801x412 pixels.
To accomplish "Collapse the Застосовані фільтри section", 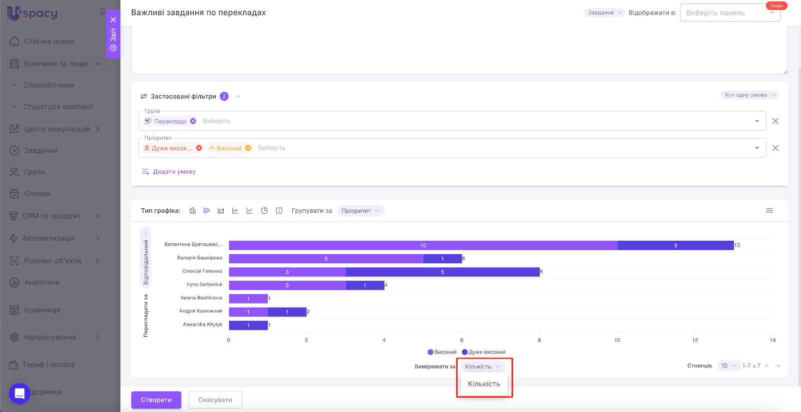I will pyautogui.click(x=238, y=97).
